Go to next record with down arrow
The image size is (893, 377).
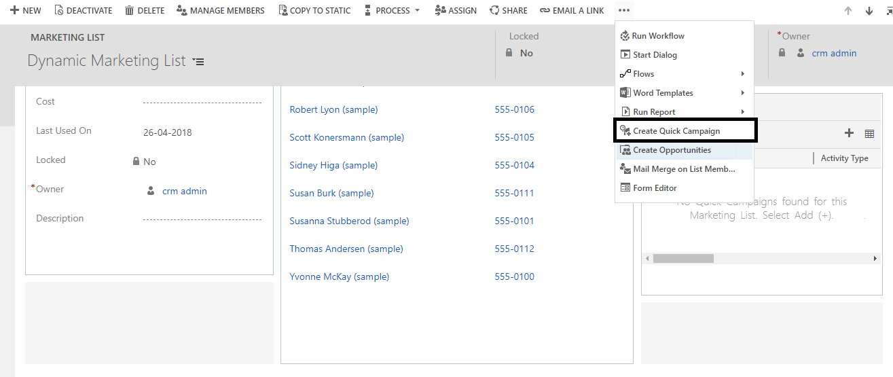pos(869,11)
